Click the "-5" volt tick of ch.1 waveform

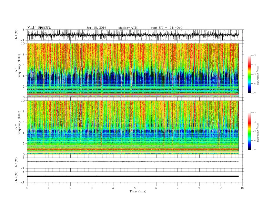pyautogui.click(x=23, y=40)
